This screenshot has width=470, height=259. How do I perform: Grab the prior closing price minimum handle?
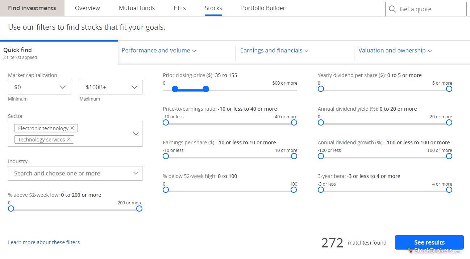pos(175,89)
